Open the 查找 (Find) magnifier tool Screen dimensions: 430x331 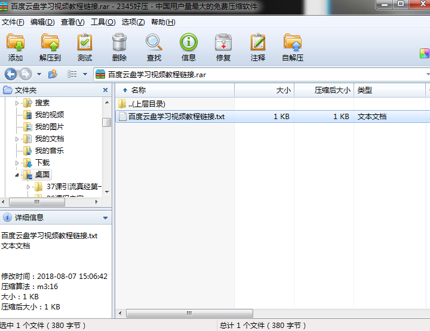(x=154, y=47)
